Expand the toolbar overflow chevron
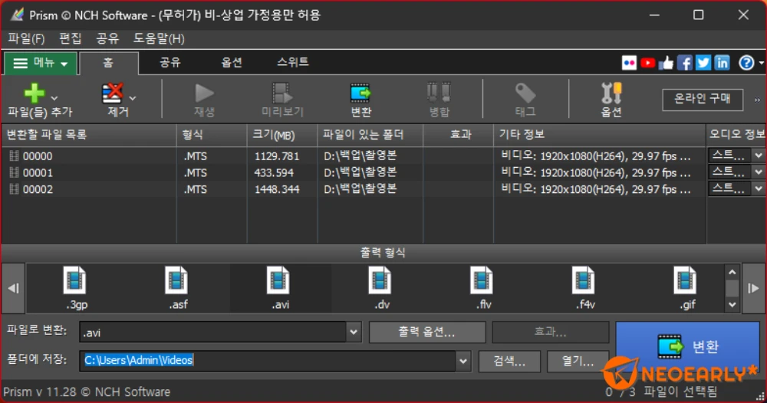This screenshot has width=767, height=403. point(757,100)
